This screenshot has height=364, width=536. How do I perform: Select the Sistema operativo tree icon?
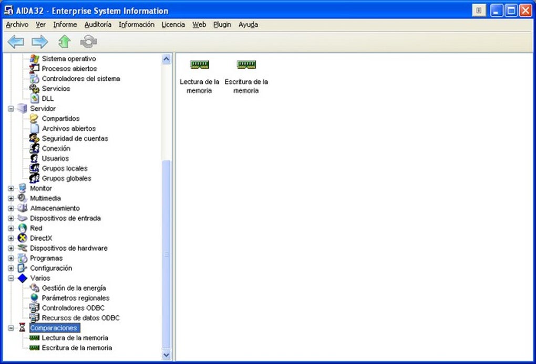click(34, 59)
